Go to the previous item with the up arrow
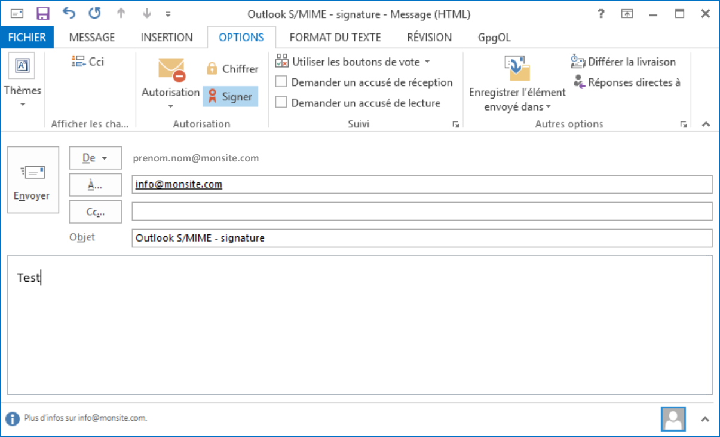The height and width of the screenshot is (437, 720). tap(121, 13)
